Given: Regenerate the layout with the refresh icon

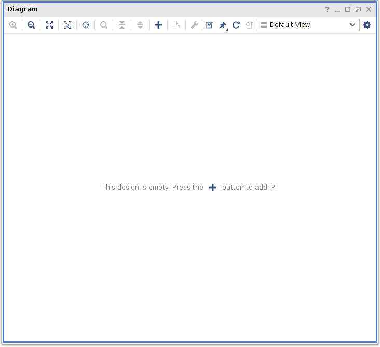Looking at the screenshot, I should click(236, 25).
